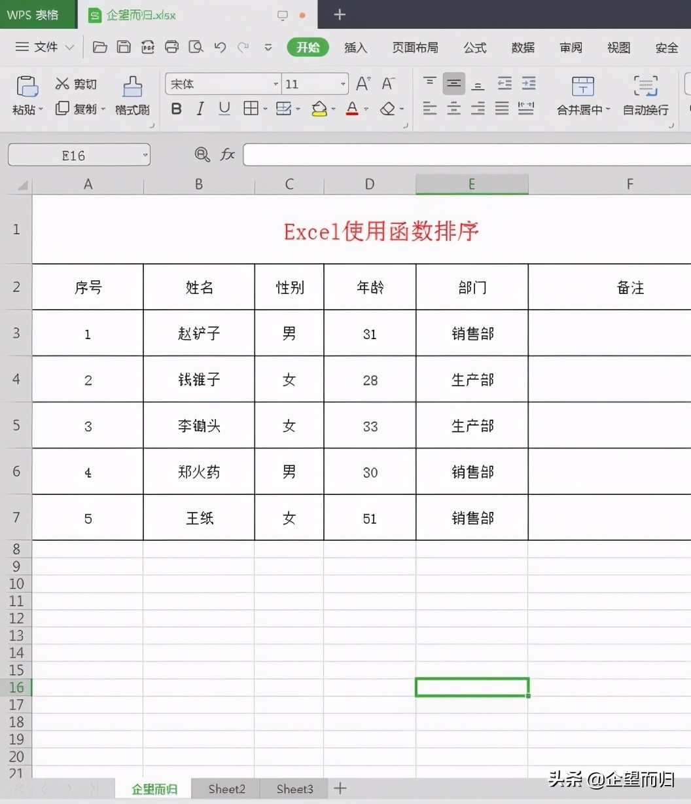Click the justify alignment icon
Image resolution: width=691 pixels, height=804 pixels.
click(x=502, y=109)
